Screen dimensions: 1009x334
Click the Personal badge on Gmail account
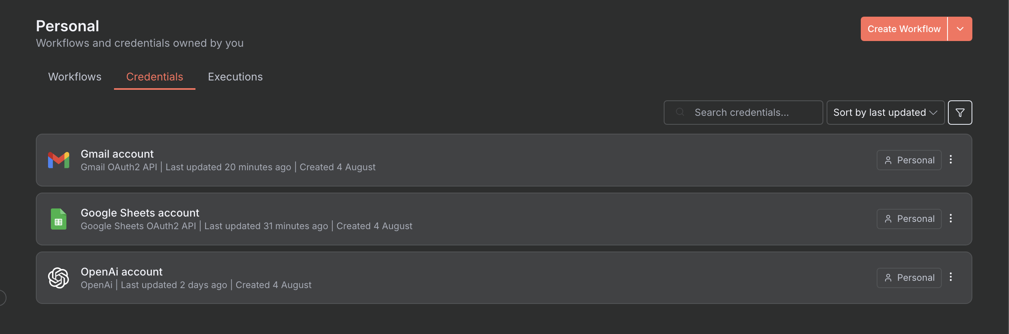coord(909,160)
